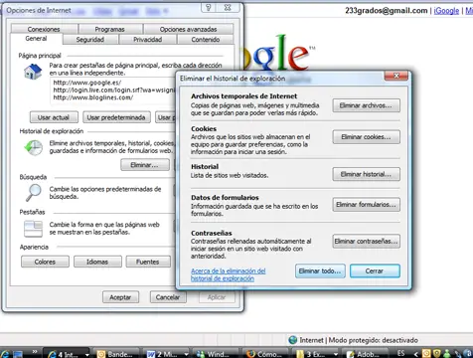Open the Adob... taskbar button

365,354
